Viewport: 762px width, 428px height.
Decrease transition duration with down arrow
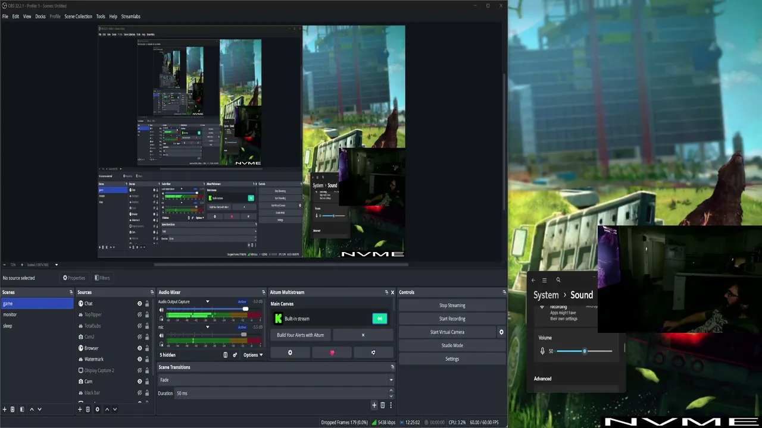pyautogui.click(x=391, y=395)
